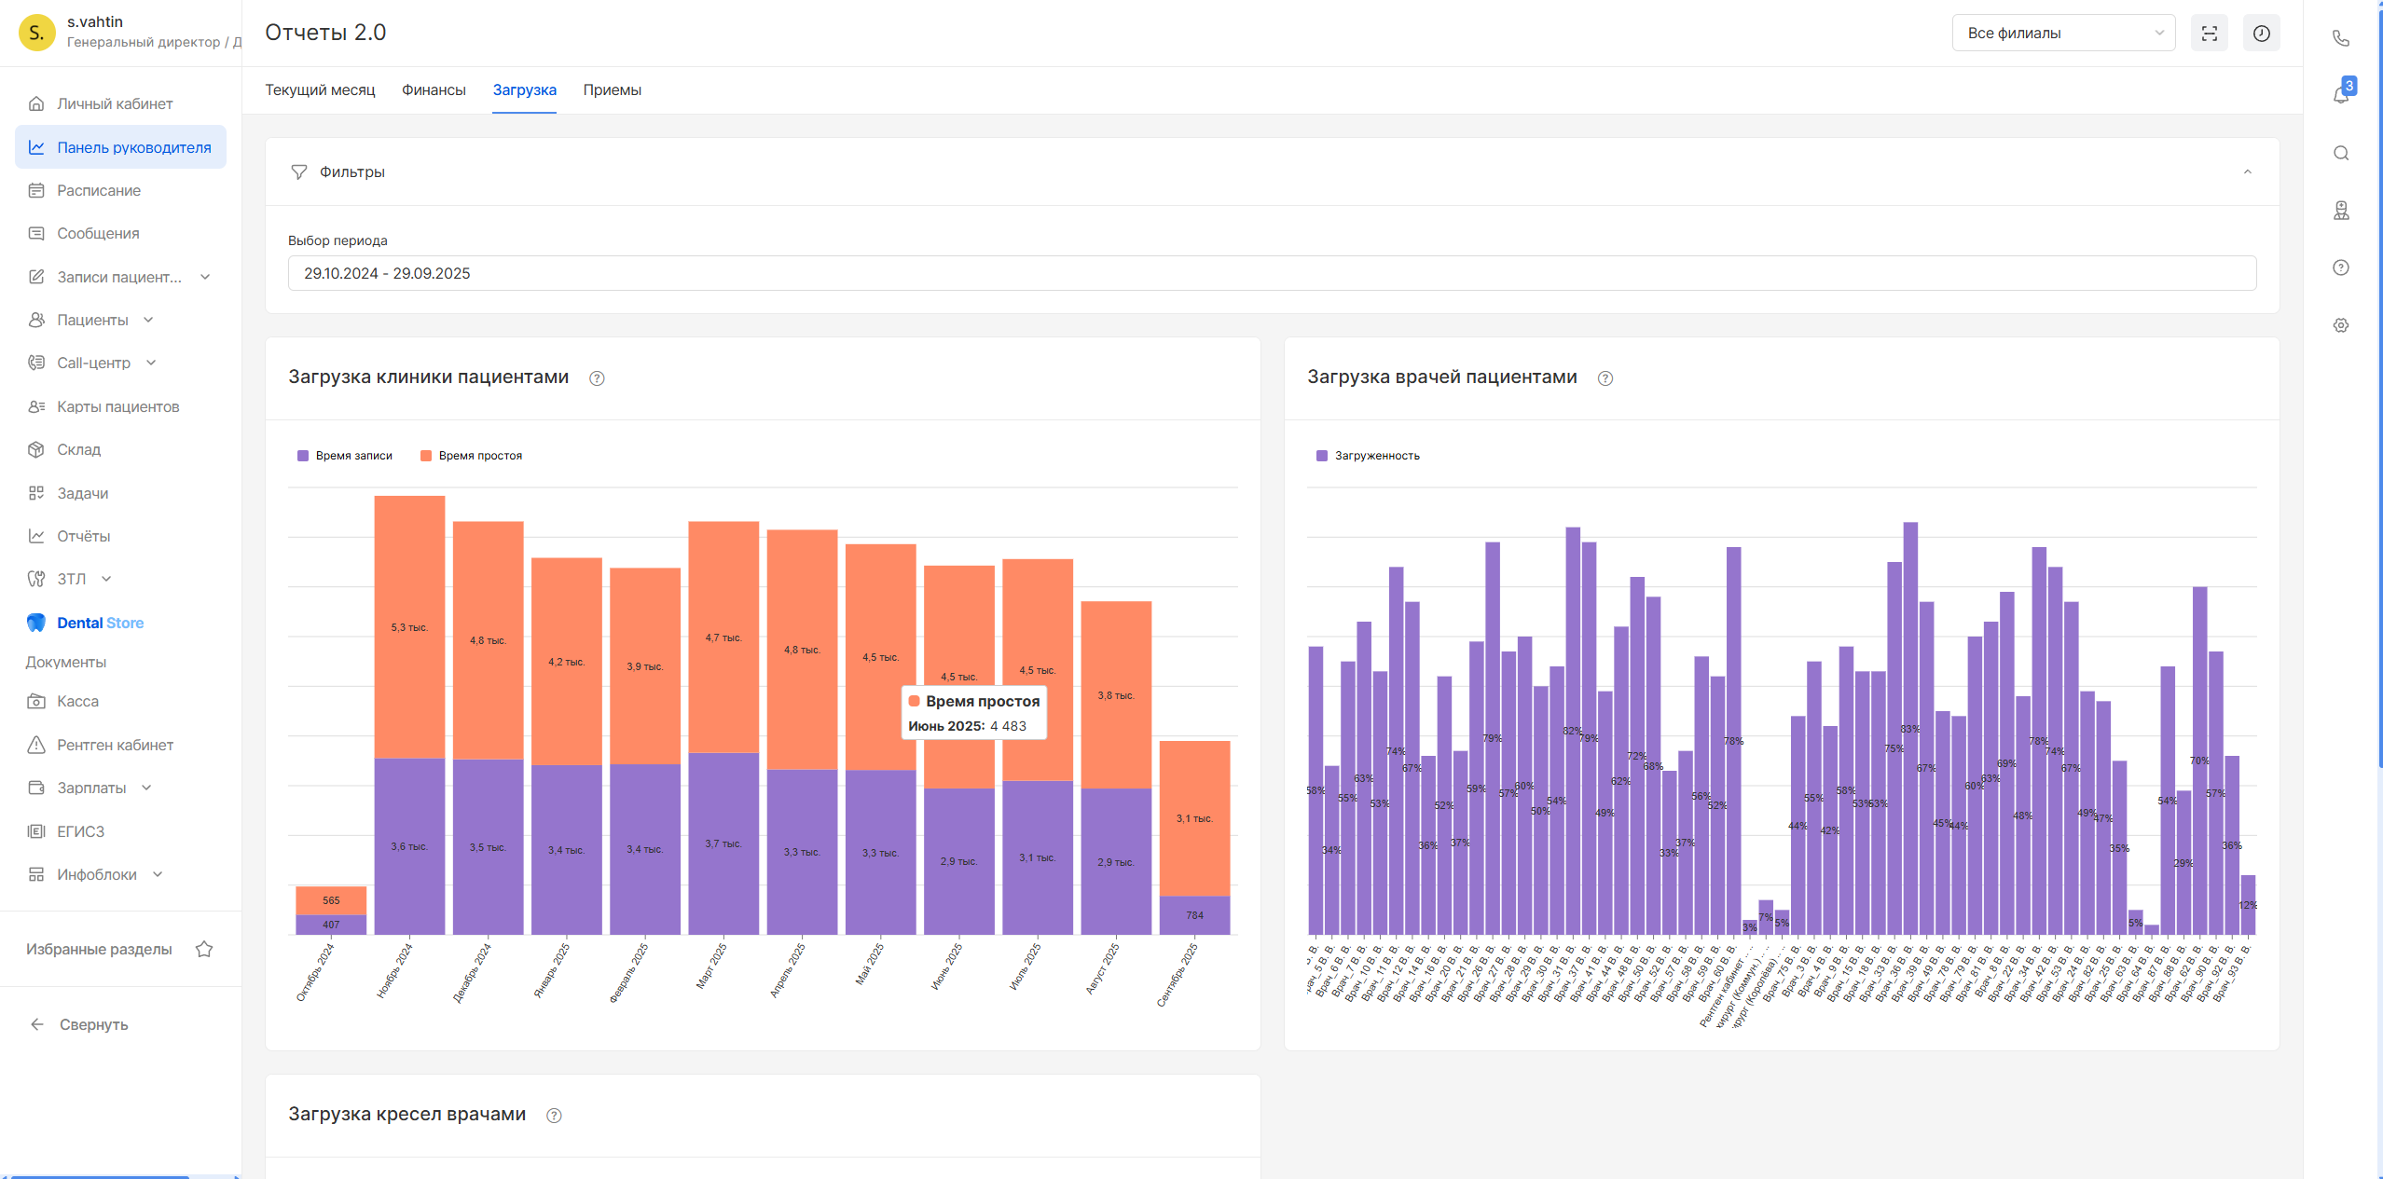
Task: Switch to the Приемы tab
Action: click(612, 90)
